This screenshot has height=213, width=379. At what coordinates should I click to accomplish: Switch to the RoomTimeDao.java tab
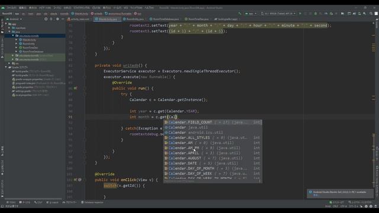197,19
